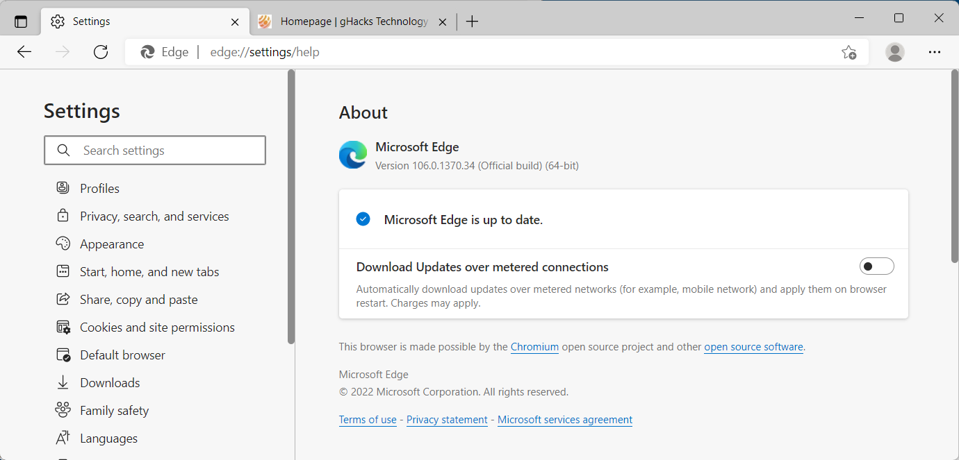Open the tab actions menu button

click(21, 21)
